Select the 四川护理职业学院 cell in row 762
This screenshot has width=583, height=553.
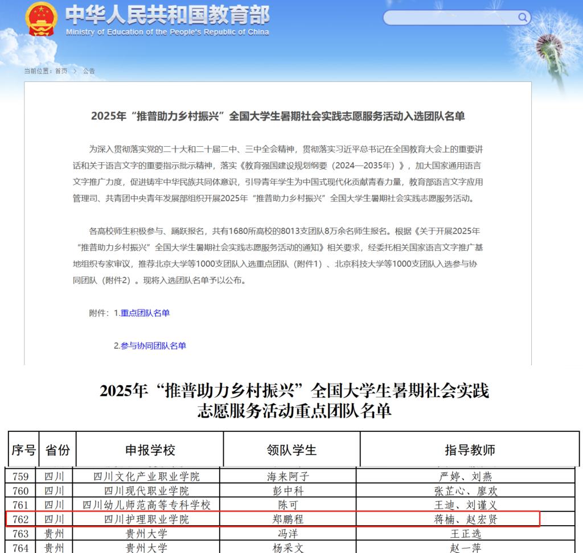coord(146,519)
